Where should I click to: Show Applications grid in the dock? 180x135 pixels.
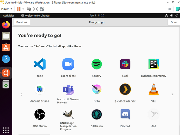click(6, 130)
